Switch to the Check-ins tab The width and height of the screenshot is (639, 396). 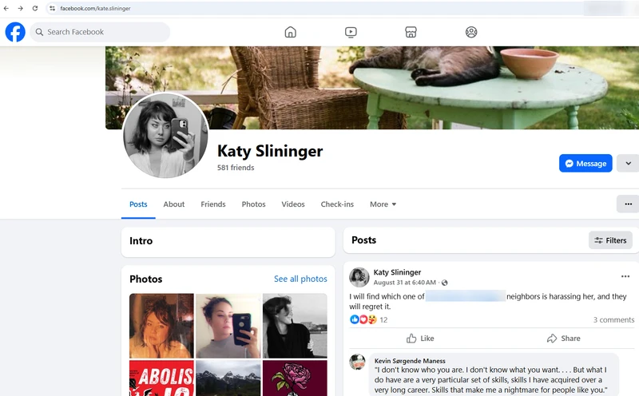point(337,204)
